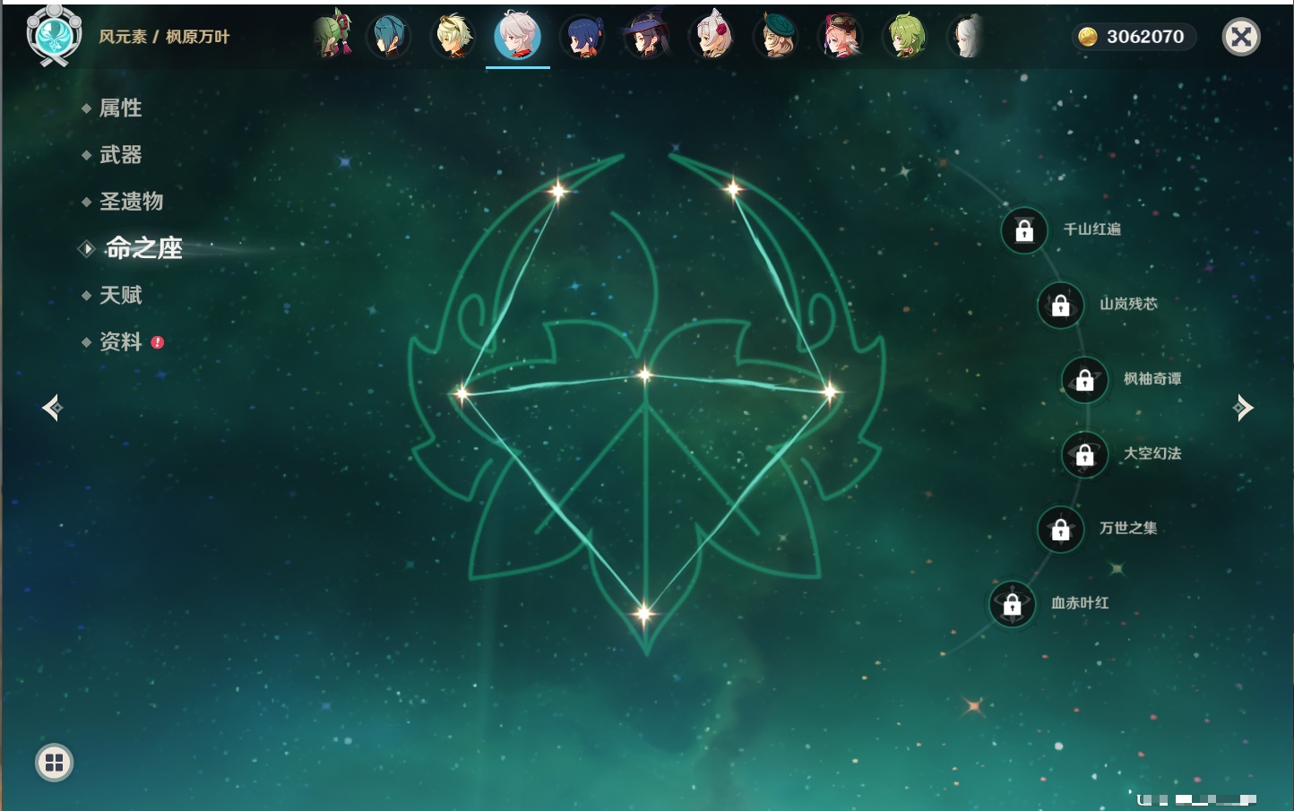Click the center star of the constellation

(645, 375)
